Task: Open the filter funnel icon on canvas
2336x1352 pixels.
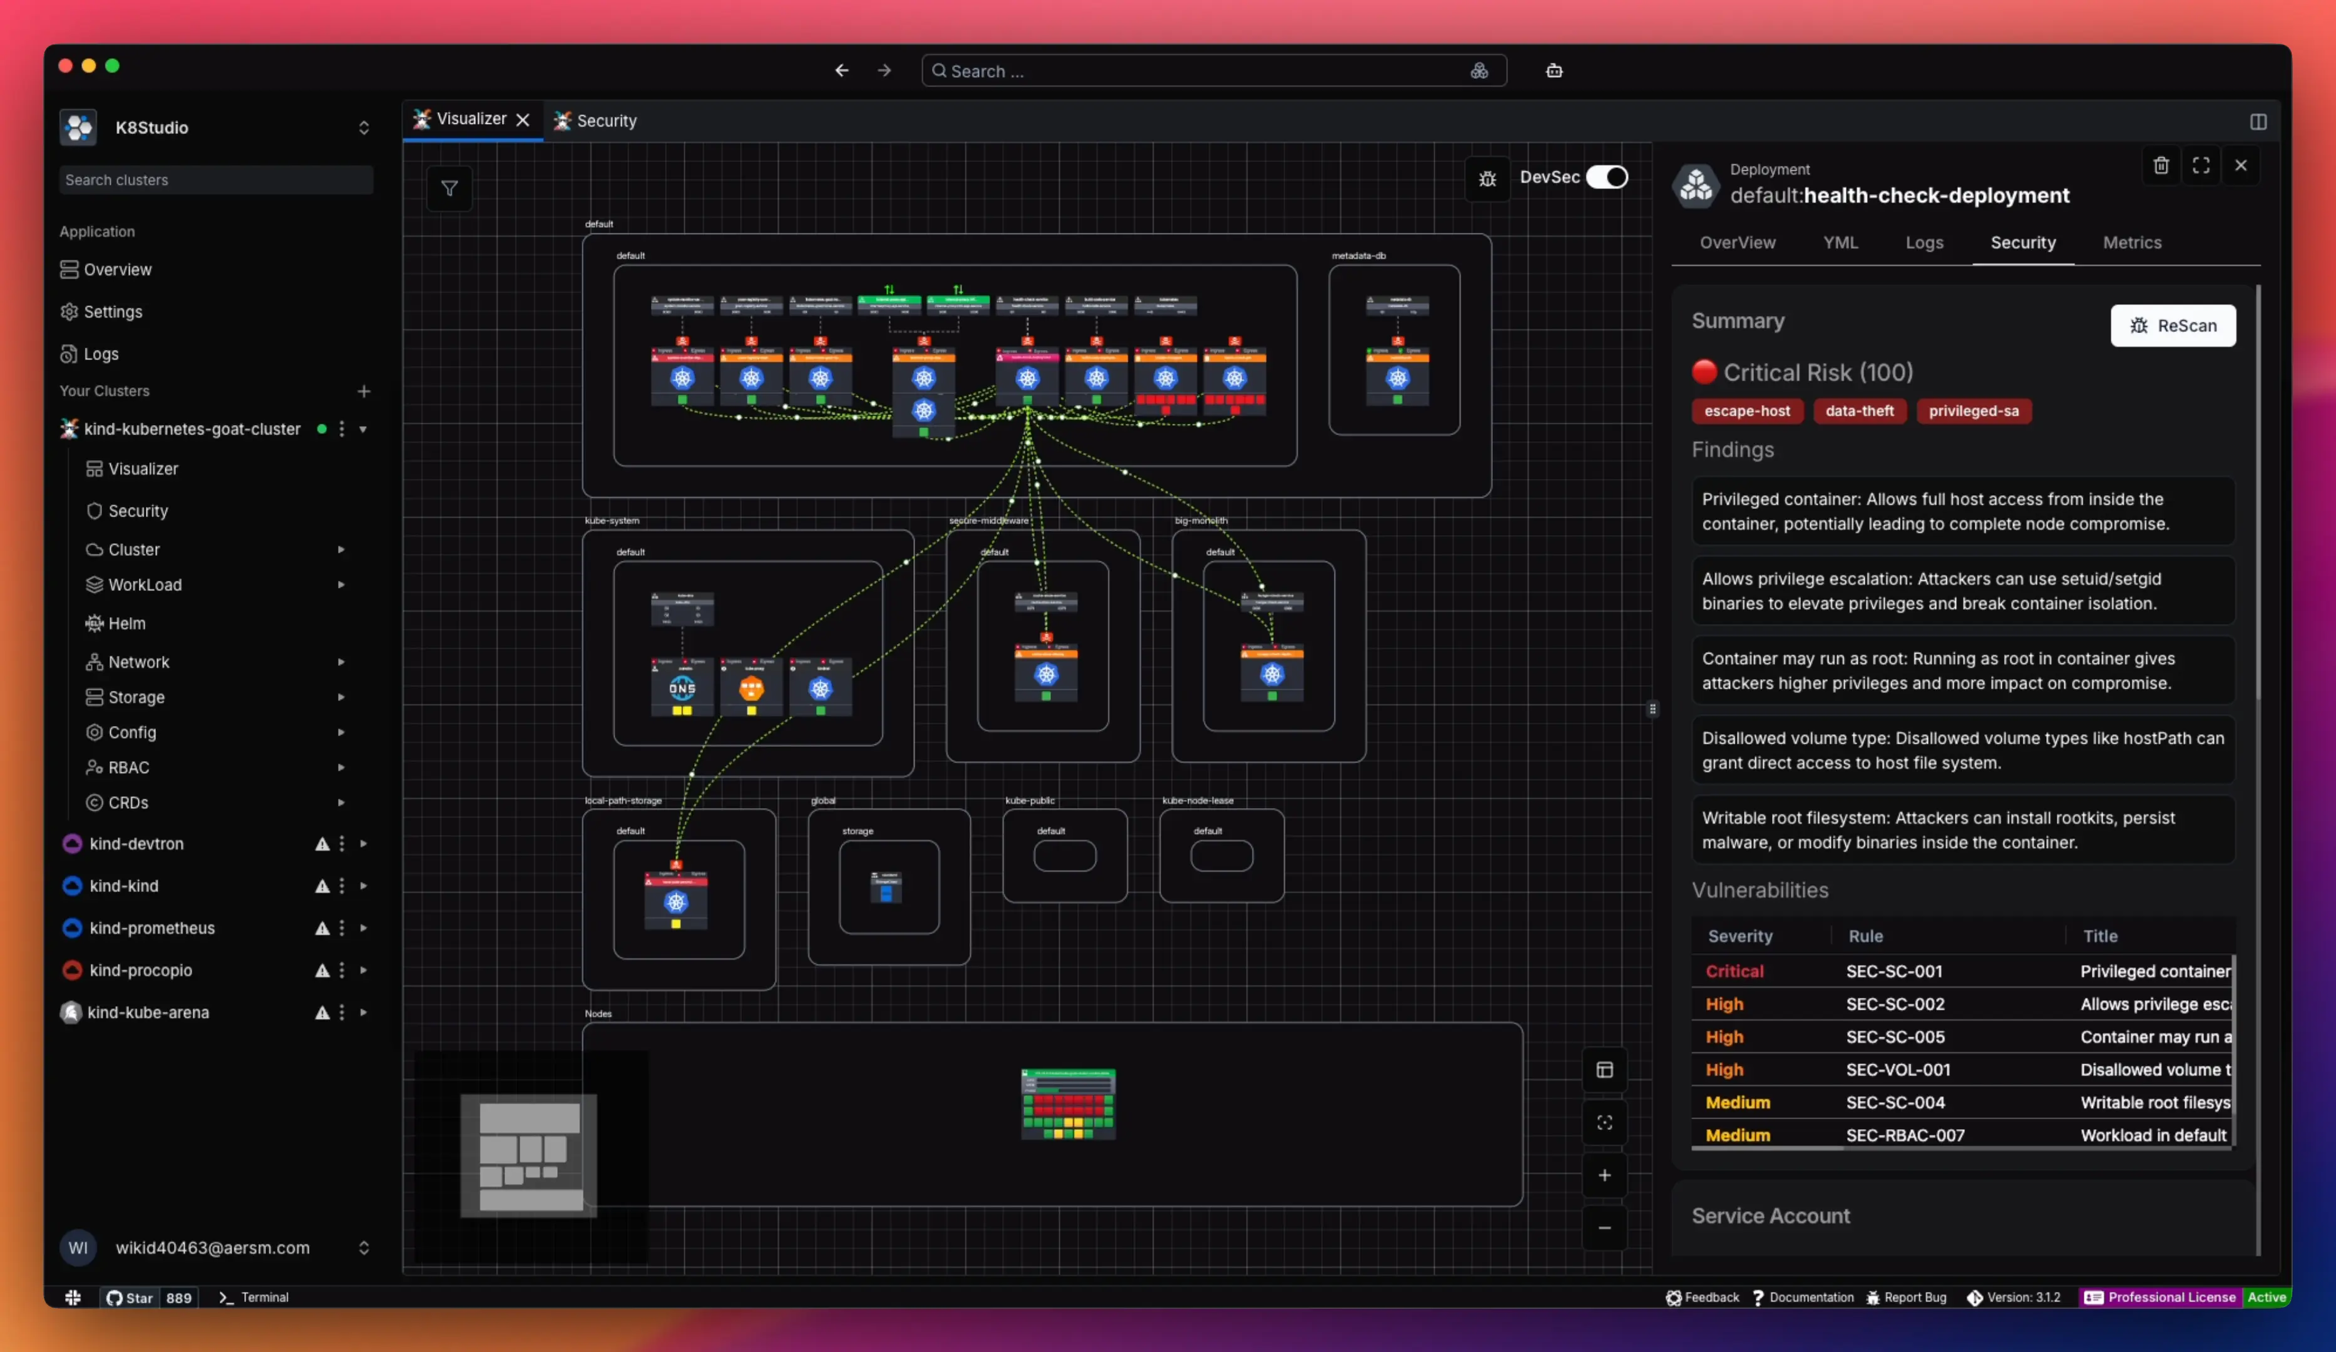Action: coord(449,189)
